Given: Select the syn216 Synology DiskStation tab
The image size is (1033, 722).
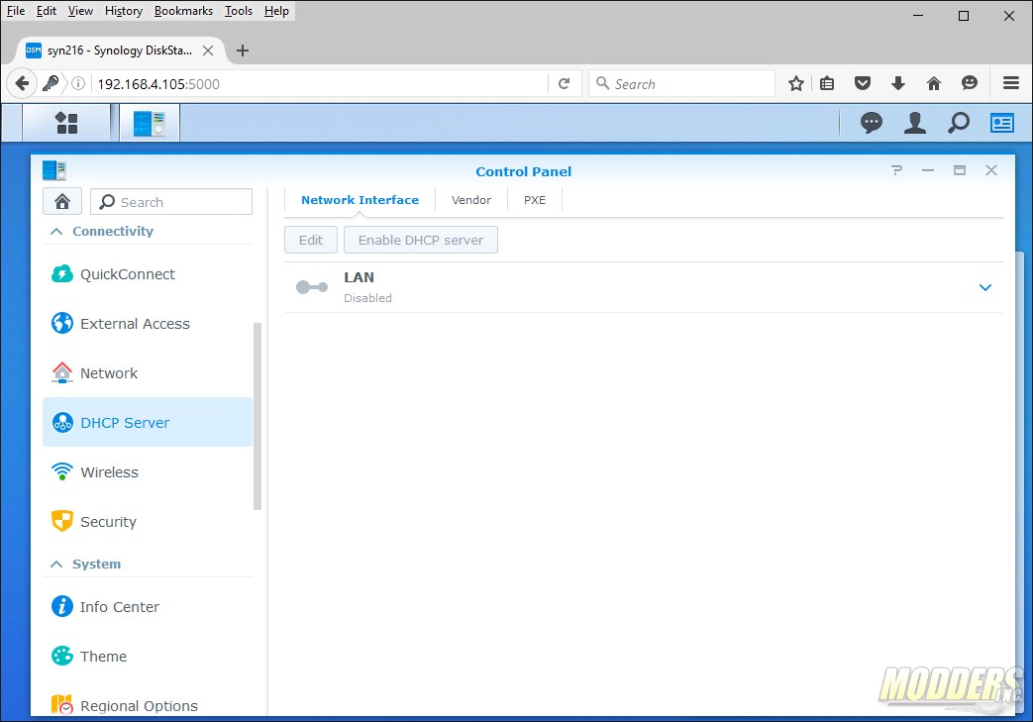Looking at the screenshot, I should (x=119, y=51).
